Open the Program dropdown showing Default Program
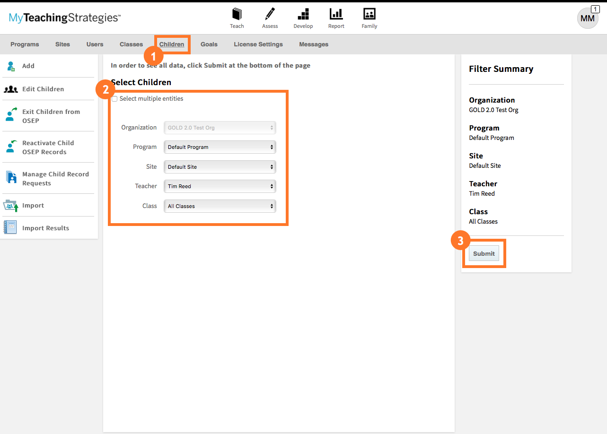 [x=220, y=147]
